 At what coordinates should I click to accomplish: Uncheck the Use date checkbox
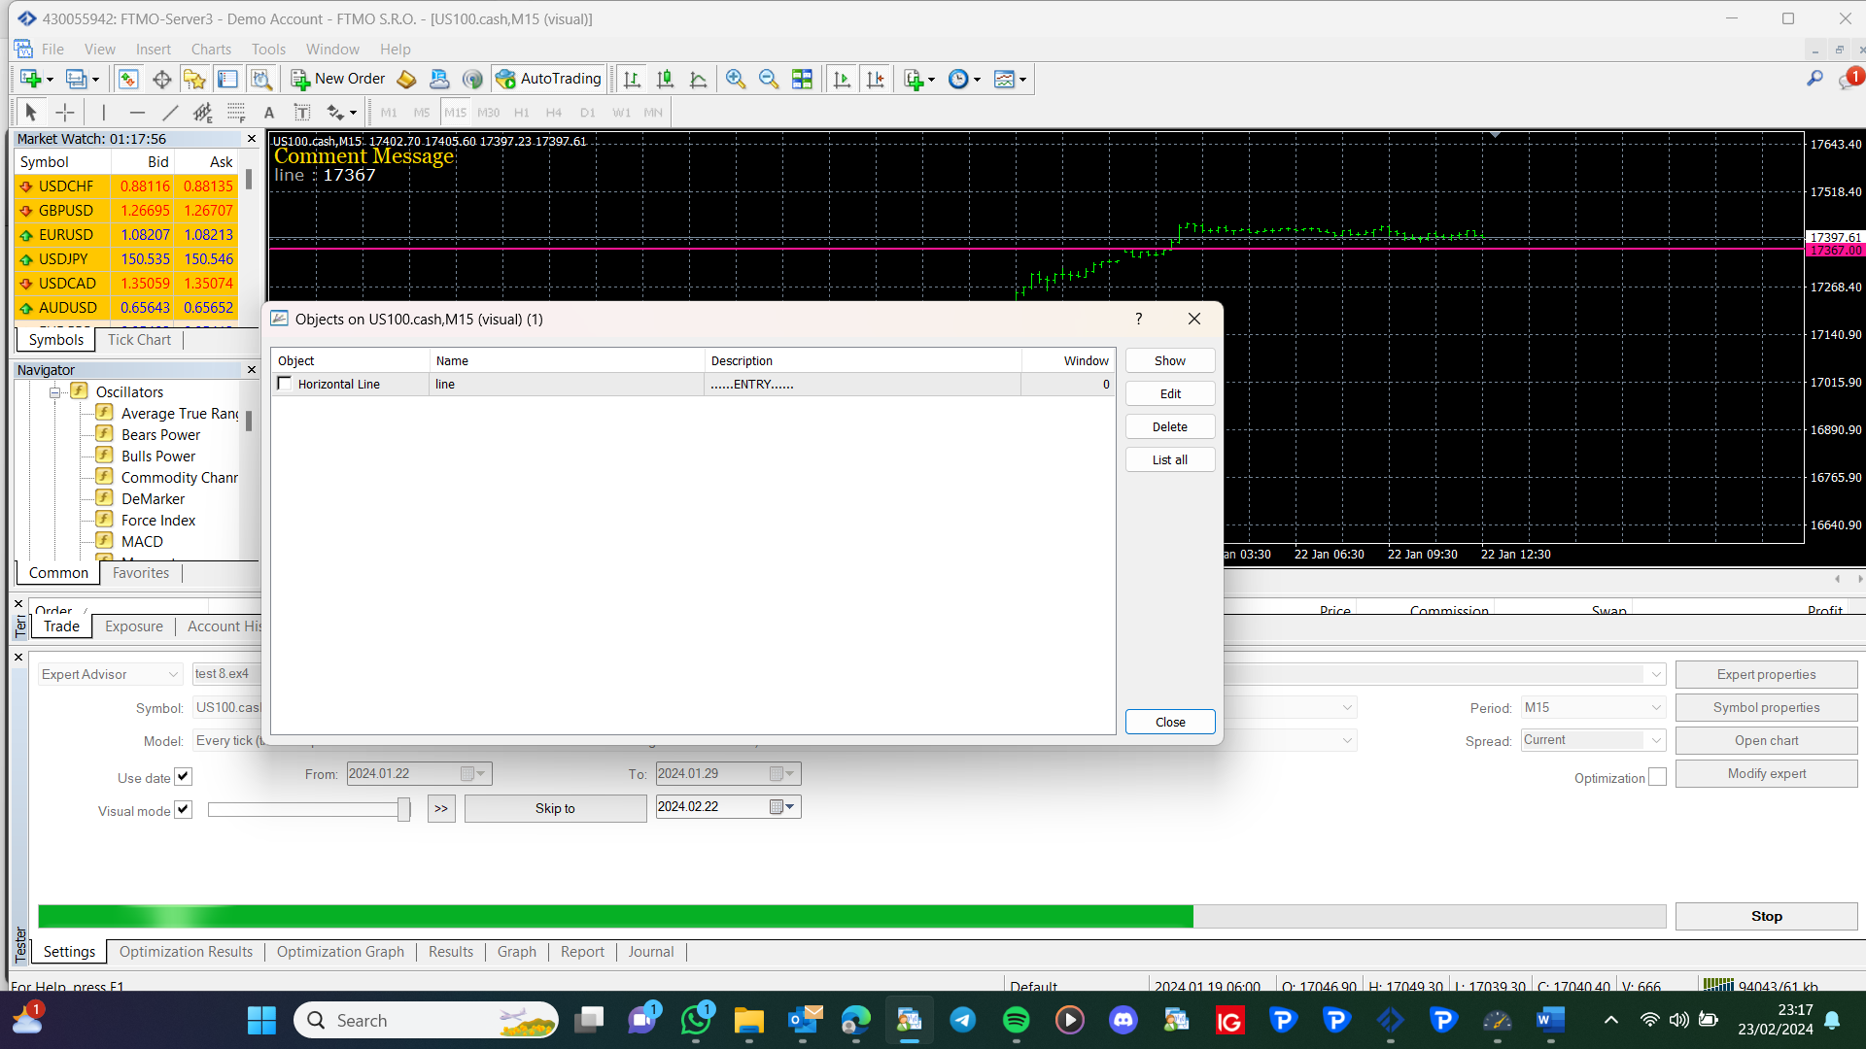pyautogui.click(x=183, y=777)
